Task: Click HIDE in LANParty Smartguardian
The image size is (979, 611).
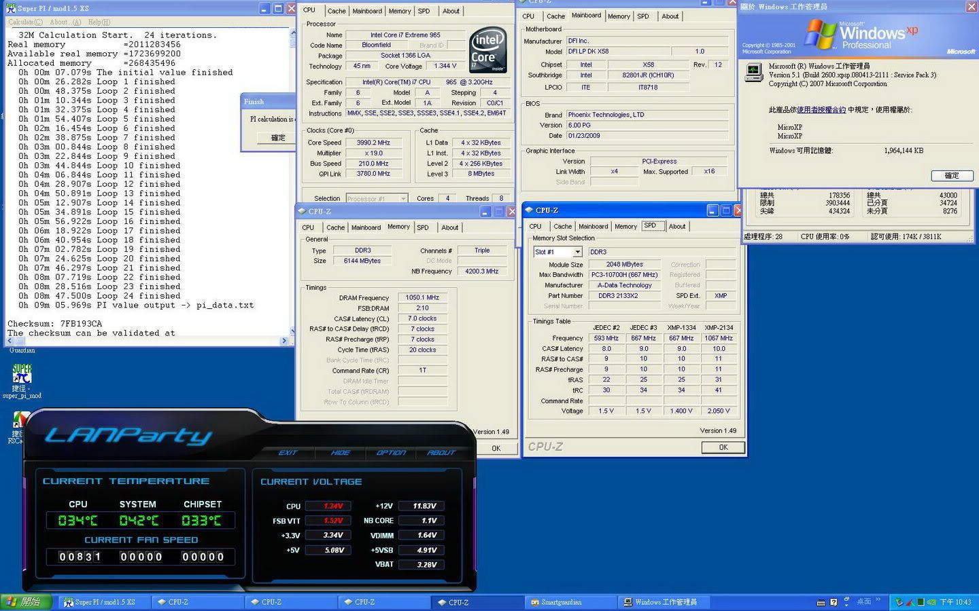Action: pyautogui.click(x=340, y=452)
